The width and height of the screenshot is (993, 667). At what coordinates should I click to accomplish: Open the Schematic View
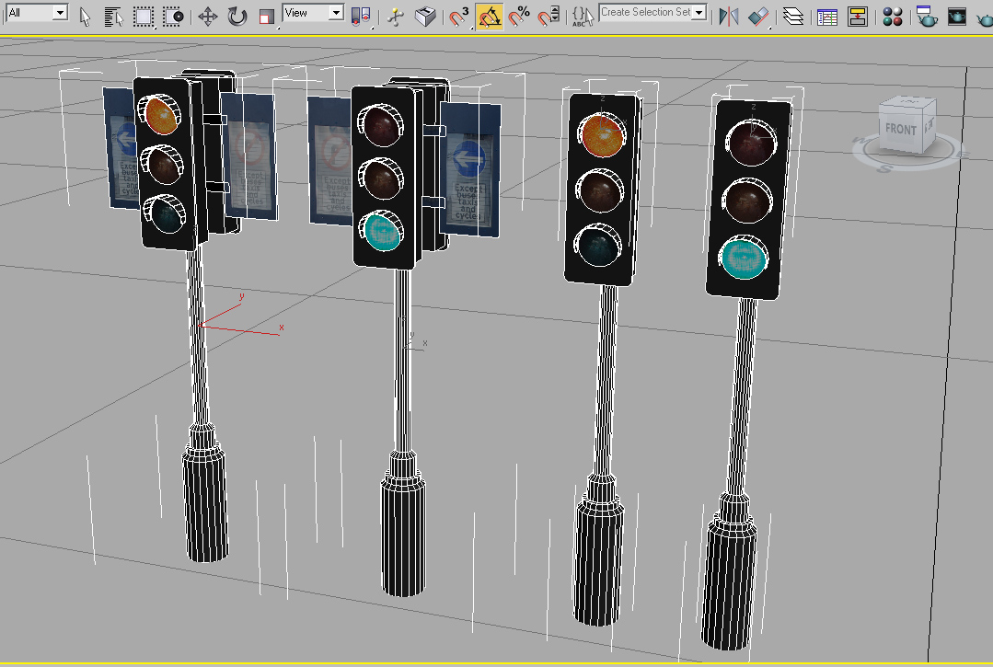click(x=858, y=16)
